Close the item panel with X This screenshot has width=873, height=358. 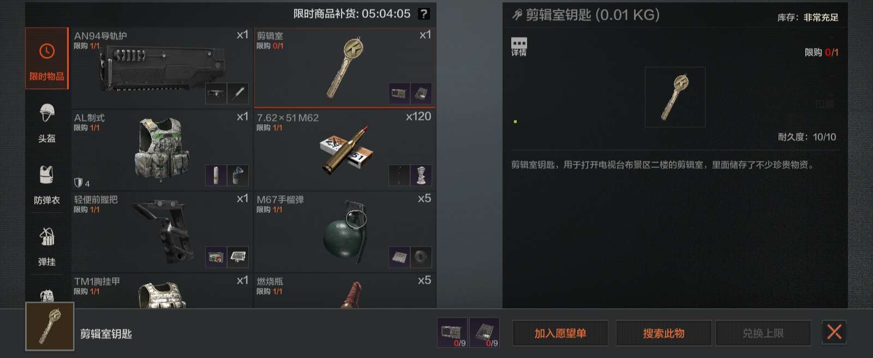[x=834, y=332]
